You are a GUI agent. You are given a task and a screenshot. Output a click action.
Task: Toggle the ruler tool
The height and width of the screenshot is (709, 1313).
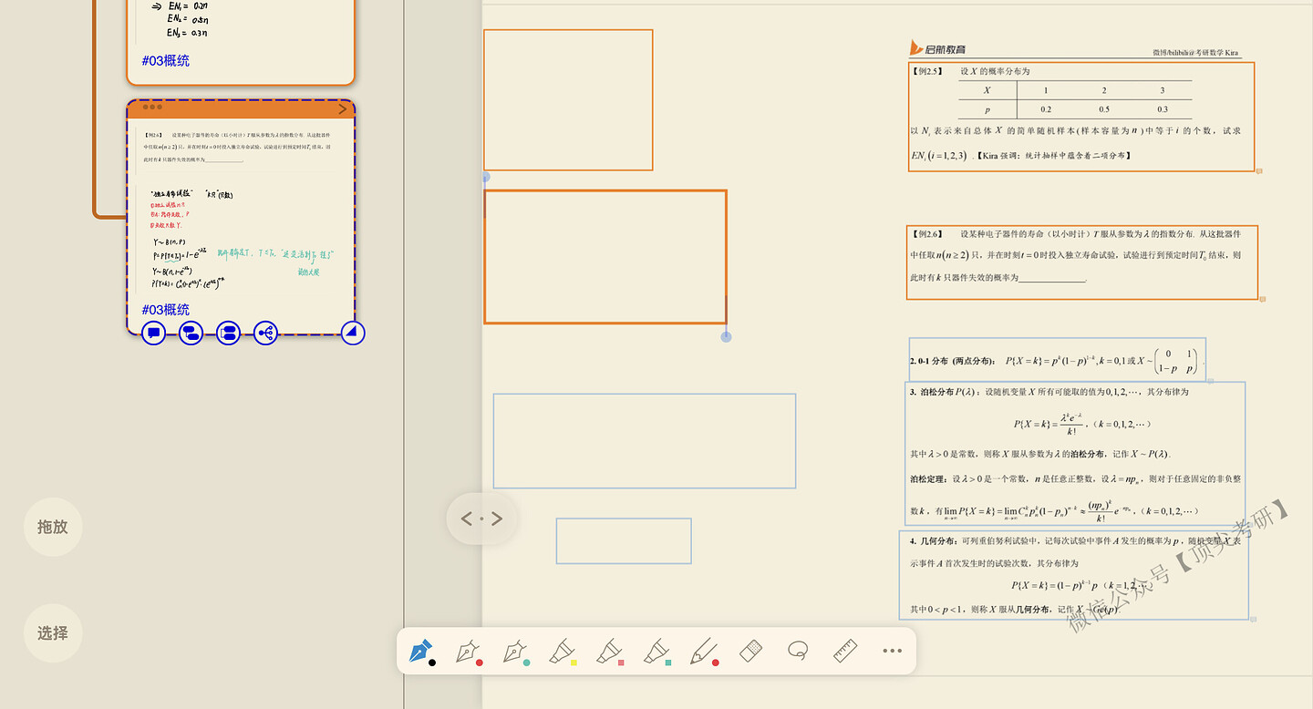coord(845,651)
